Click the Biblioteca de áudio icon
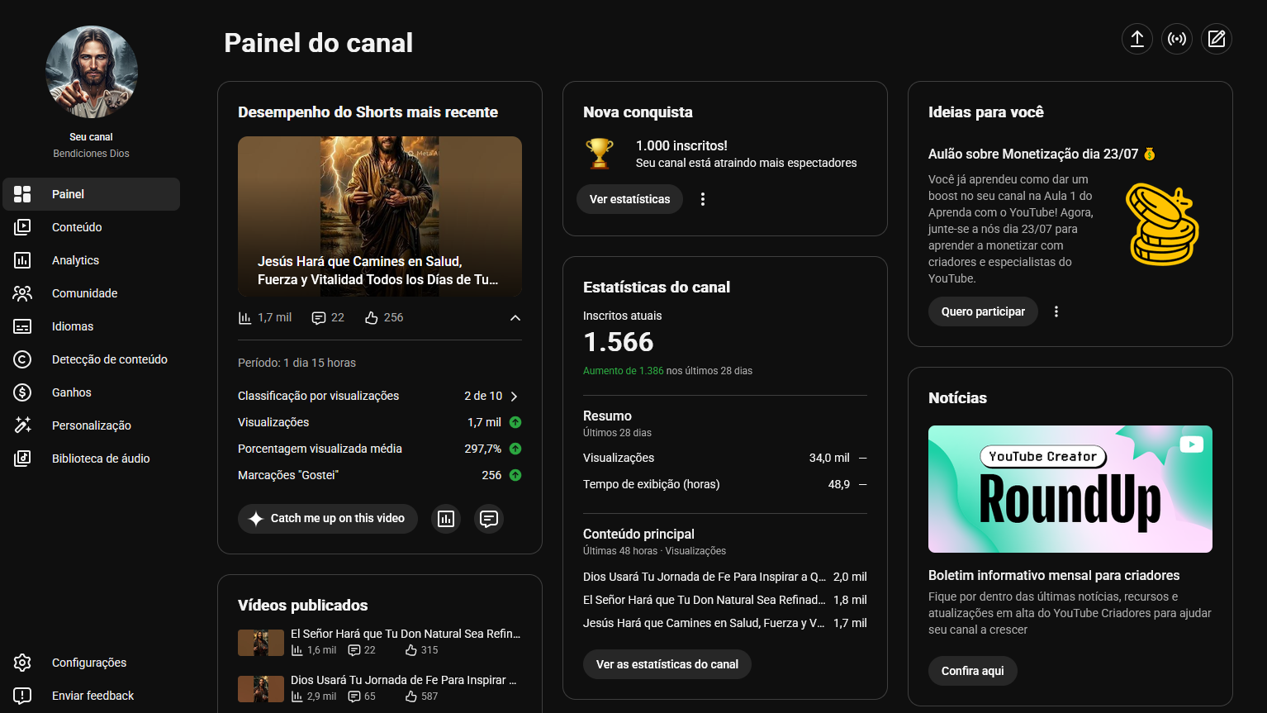1267x713 pixels. 22,459
